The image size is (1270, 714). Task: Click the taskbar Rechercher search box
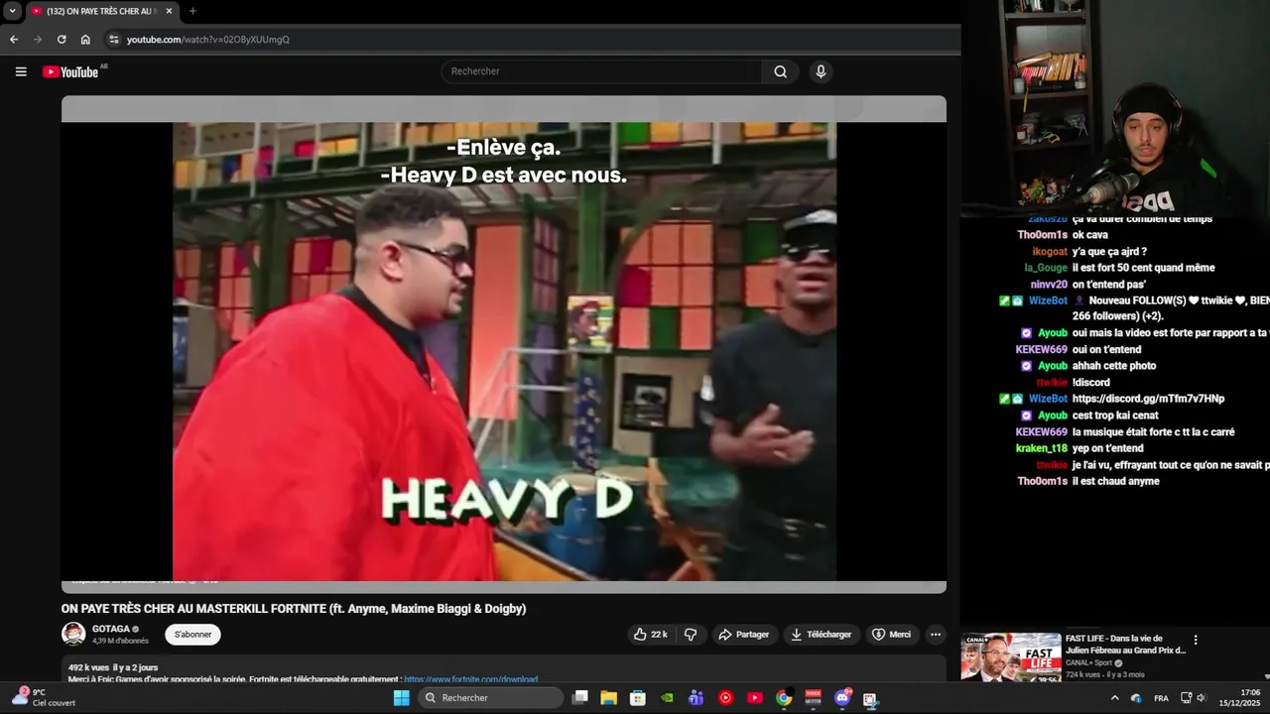point(491,698)
